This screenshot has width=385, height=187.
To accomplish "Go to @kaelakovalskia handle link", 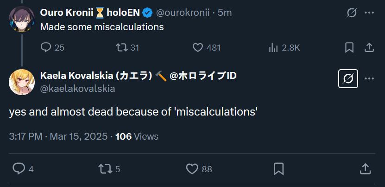I will coord(77,88).
